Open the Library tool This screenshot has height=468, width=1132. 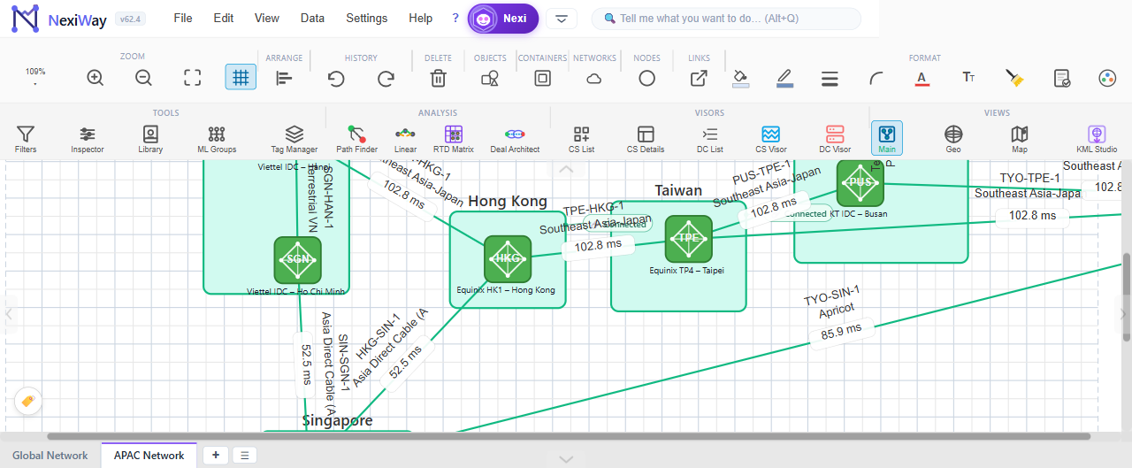pyautogui.click(x=150, y=138)
